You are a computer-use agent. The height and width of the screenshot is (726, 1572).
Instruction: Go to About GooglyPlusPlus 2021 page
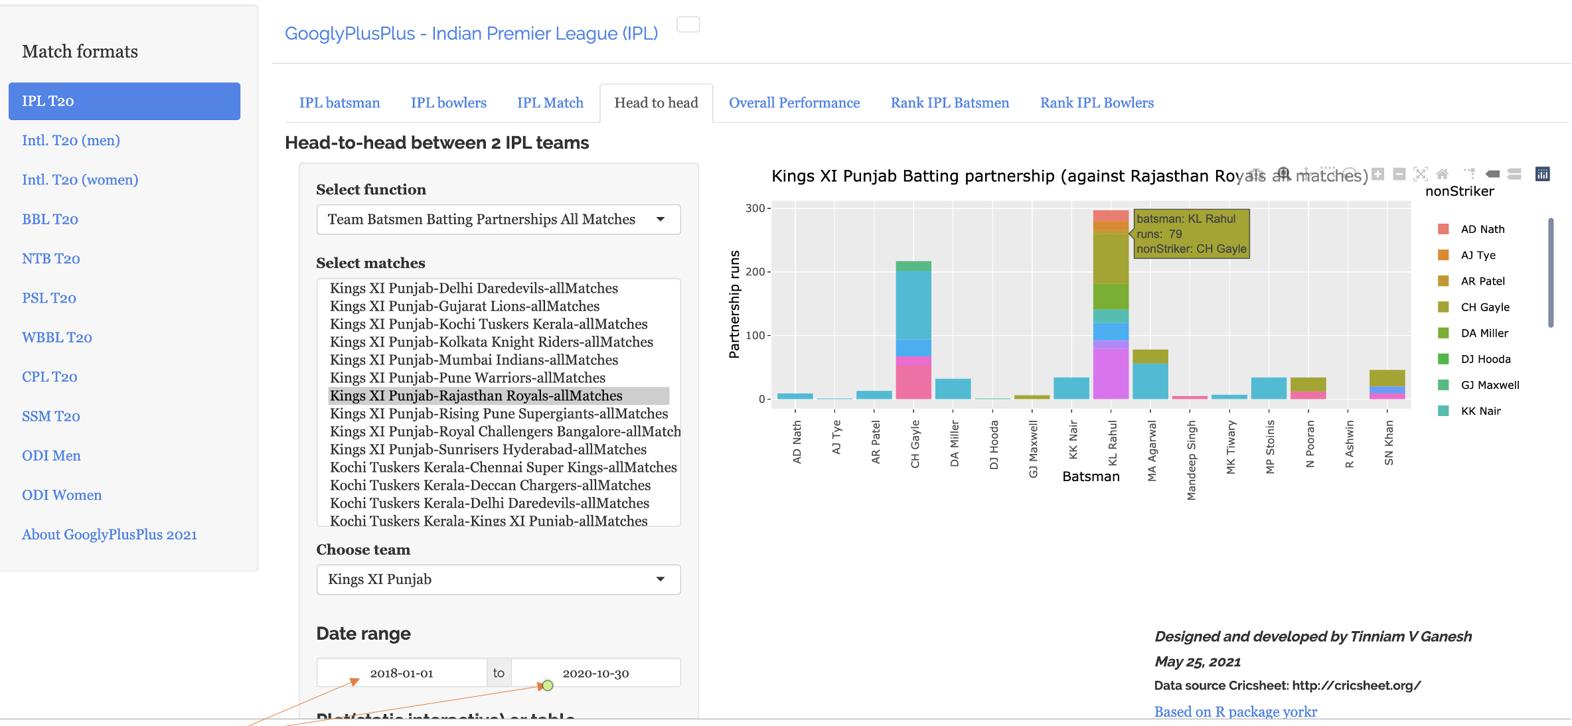pos(110,535)
